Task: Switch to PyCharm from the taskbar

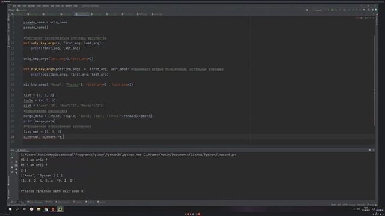Action: [60, 209]
